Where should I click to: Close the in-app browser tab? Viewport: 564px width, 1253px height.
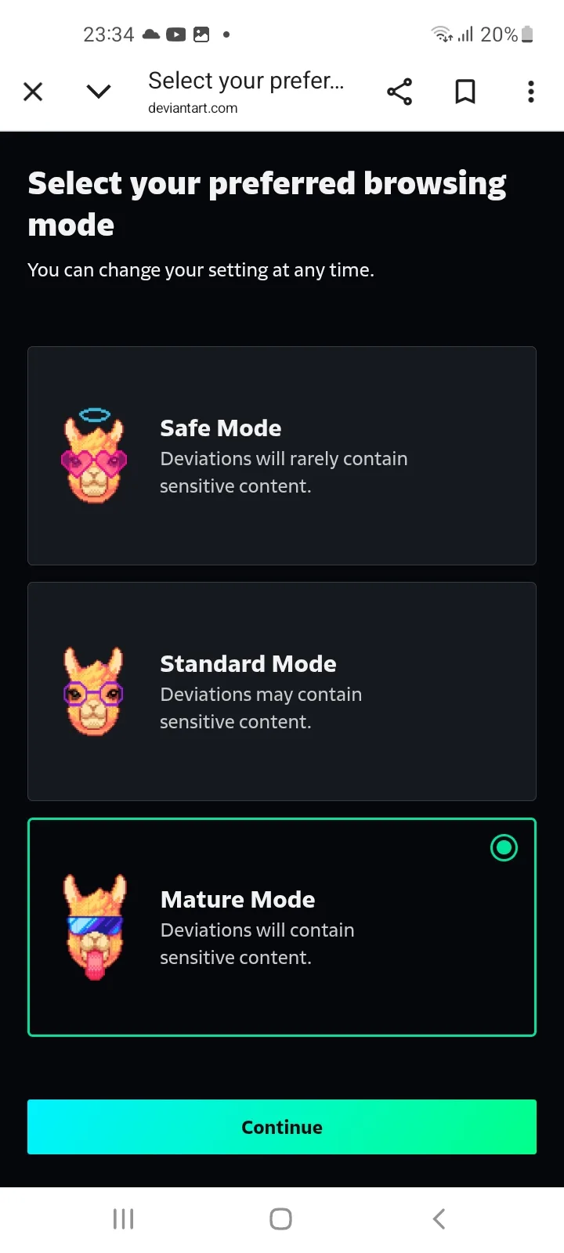pos(33,92)
